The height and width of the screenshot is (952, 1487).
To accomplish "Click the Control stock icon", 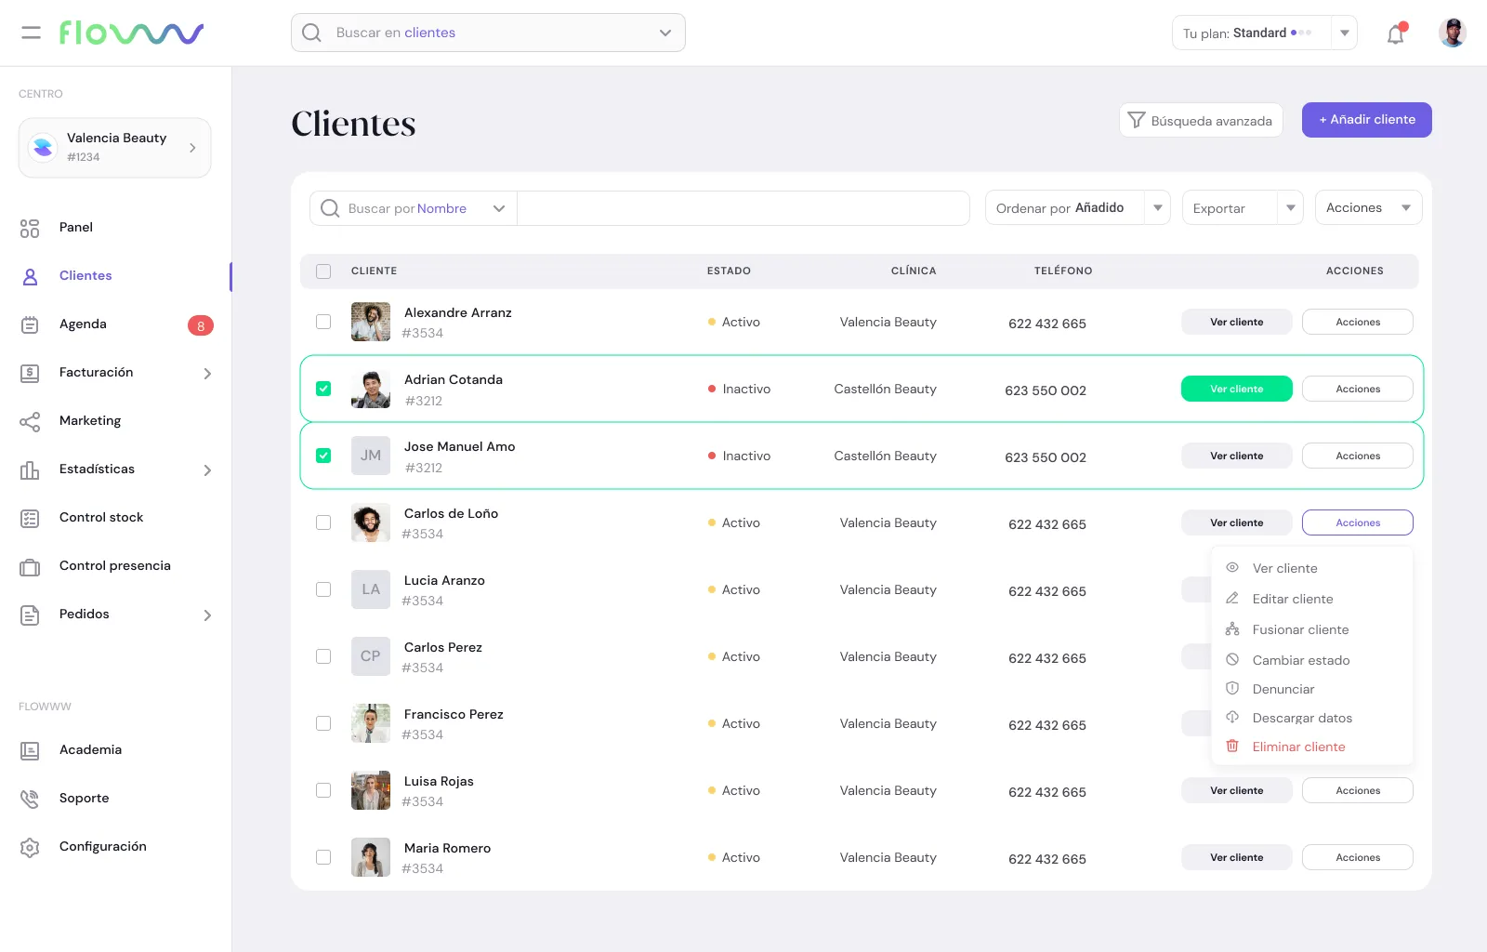I will [x=30, y=518].
